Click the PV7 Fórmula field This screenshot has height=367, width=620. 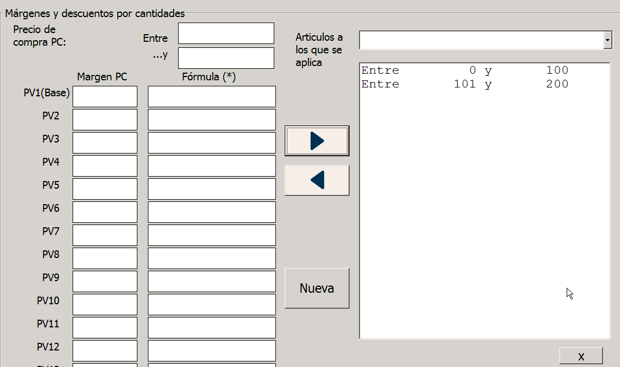click(x=212, y=235)
